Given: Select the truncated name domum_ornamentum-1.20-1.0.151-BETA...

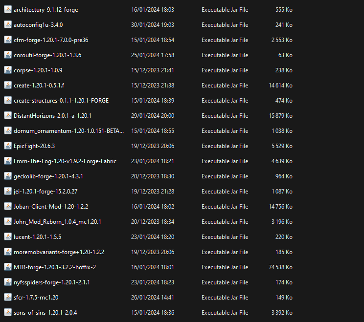Looking at the screenshot, I should tap(68, 131).
